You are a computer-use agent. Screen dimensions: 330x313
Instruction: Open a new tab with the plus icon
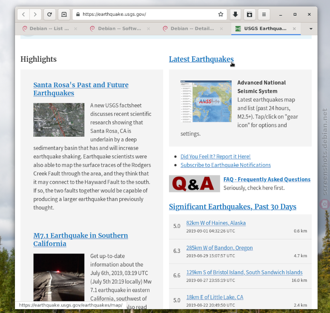click(64, 14)
